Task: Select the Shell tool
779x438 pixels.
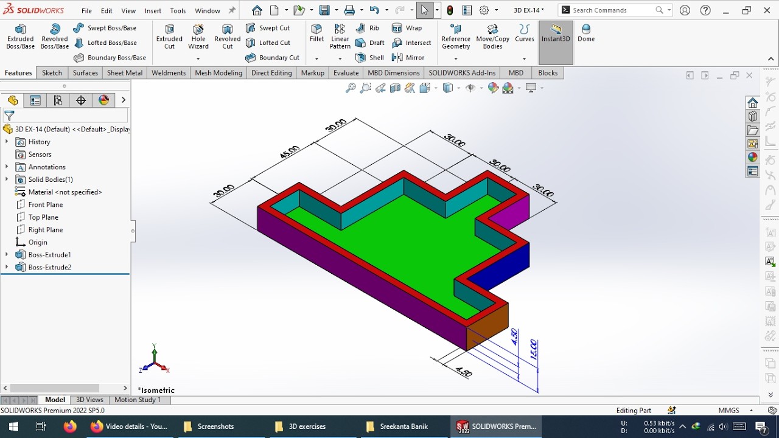Action: click(x=370, y=58)
